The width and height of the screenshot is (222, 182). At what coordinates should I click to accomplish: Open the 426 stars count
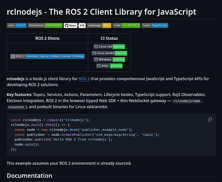point(82,26)
